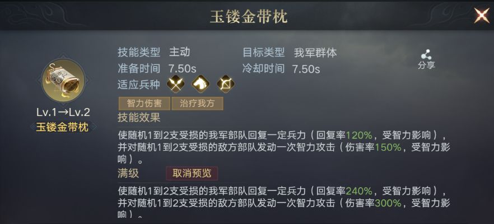Click the 玉镂金带枕 panel title
The height and width of the screenshot is (224, 494).
[248, 16]
